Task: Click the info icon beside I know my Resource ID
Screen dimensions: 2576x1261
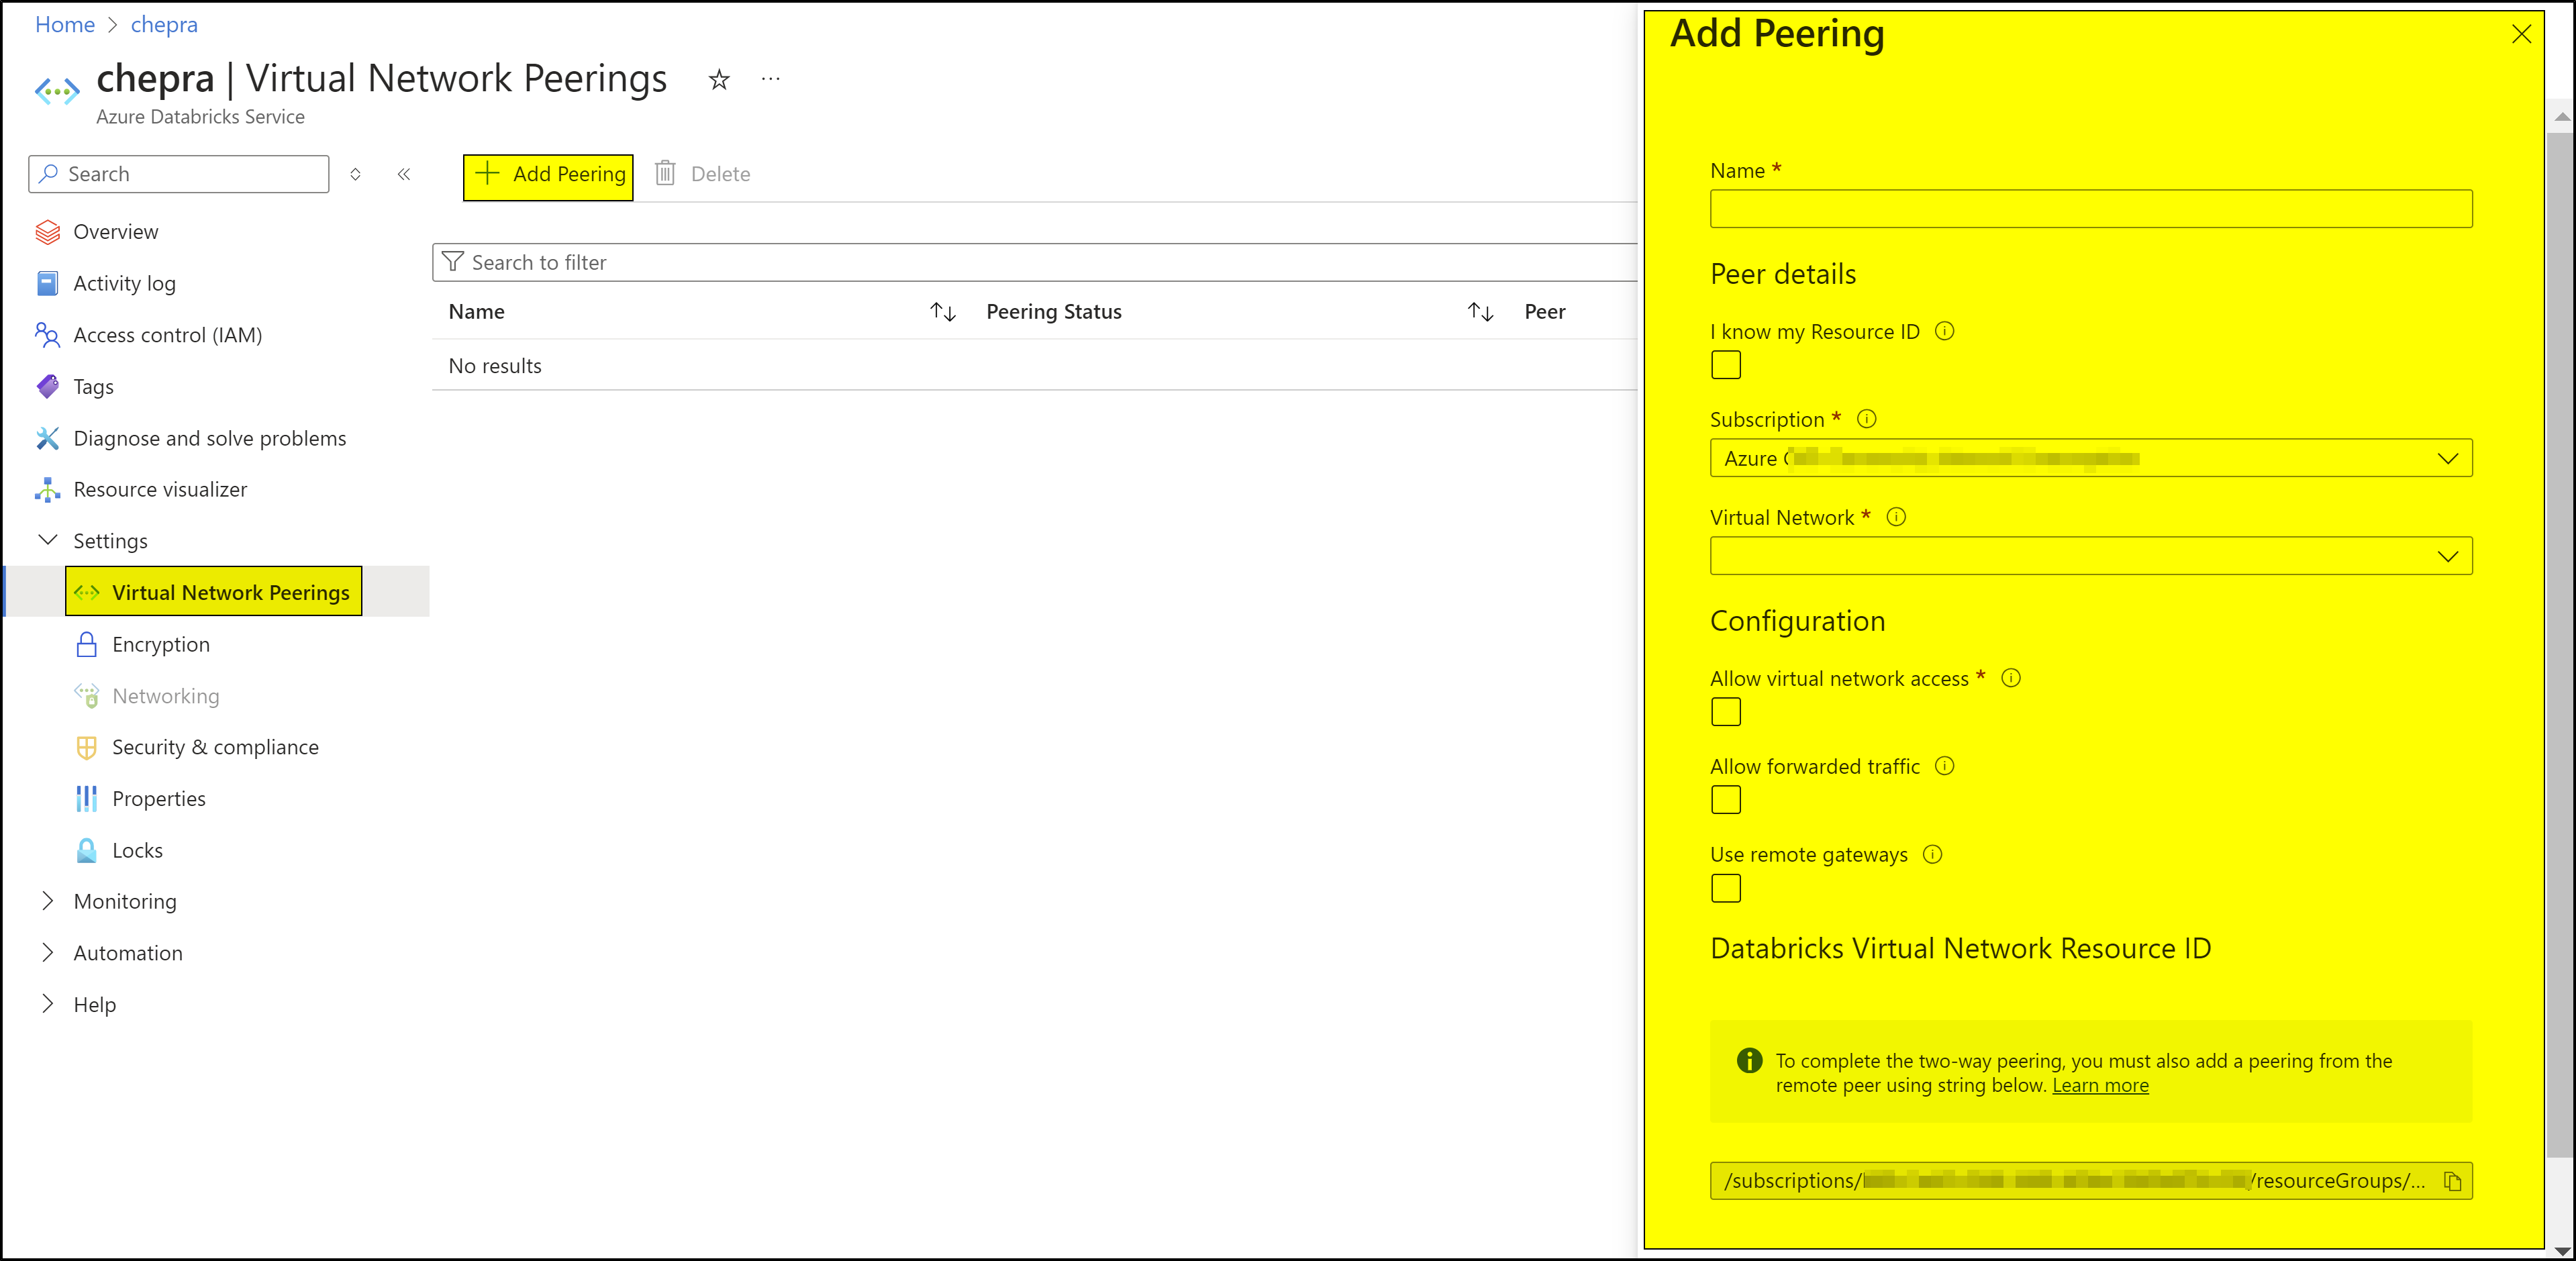Action: click(x=1944, y=331)
